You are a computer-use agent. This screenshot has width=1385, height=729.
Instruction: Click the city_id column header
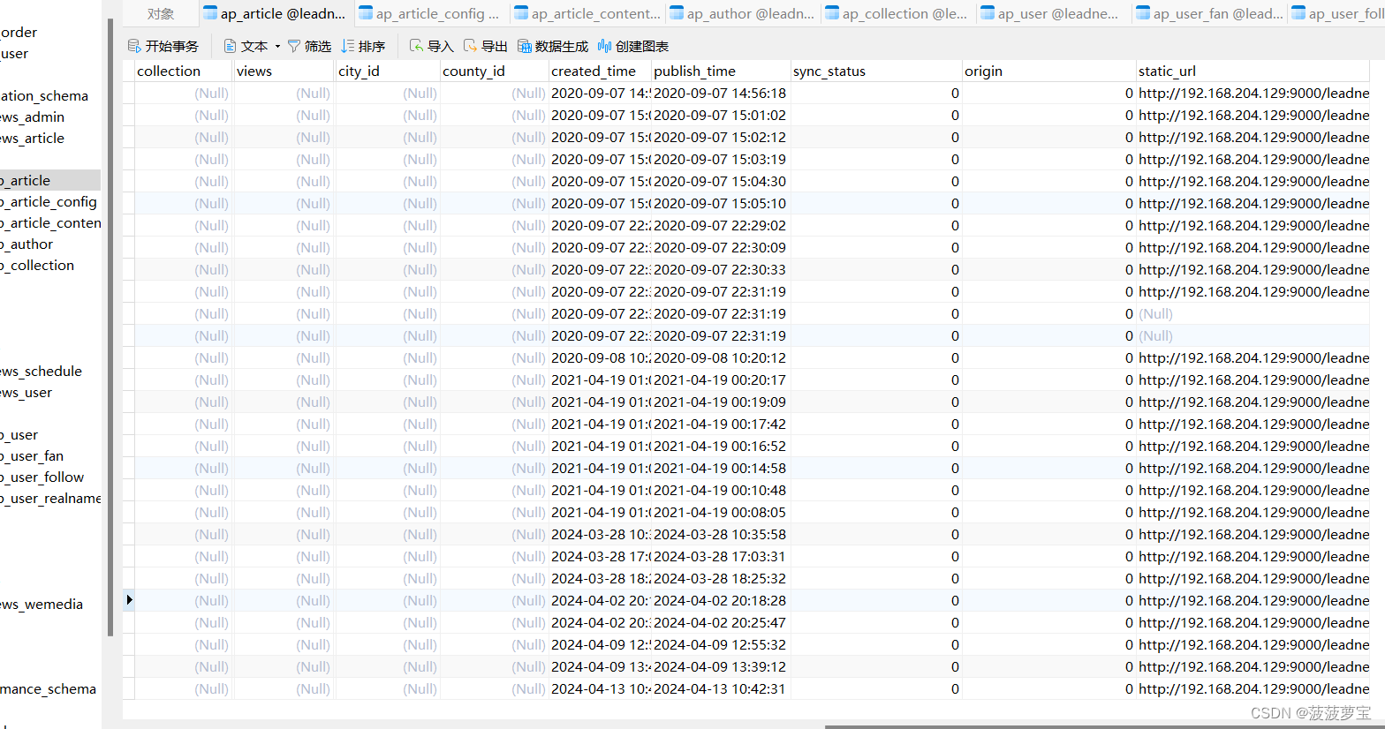389,71
